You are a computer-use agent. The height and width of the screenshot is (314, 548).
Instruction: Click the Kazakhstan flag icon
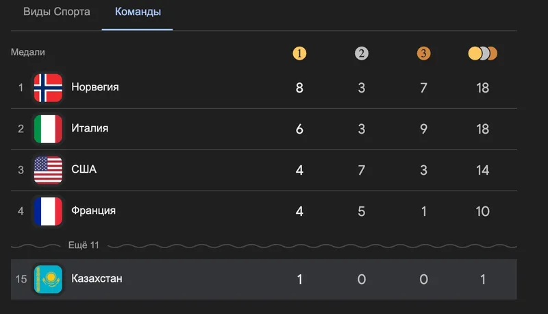pos(48,279)
